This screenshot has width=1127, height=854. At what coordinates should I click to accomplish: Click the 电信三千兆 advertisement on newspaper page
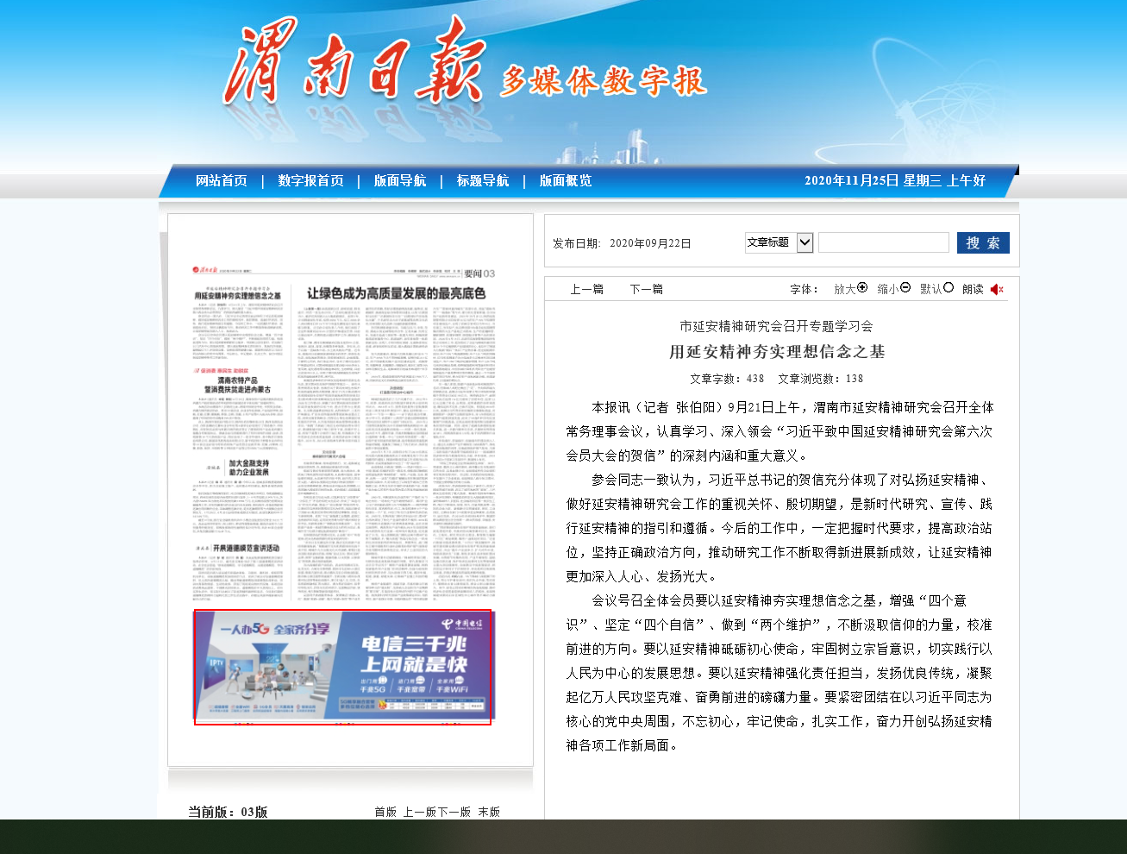tap(343, 667)
